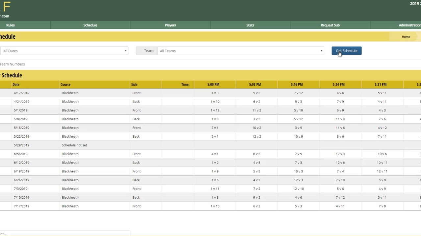The image size is (421, 236).
Task: Click matchup '9 v 2' in 4/17/2019 row
Action: click(257, 93)
